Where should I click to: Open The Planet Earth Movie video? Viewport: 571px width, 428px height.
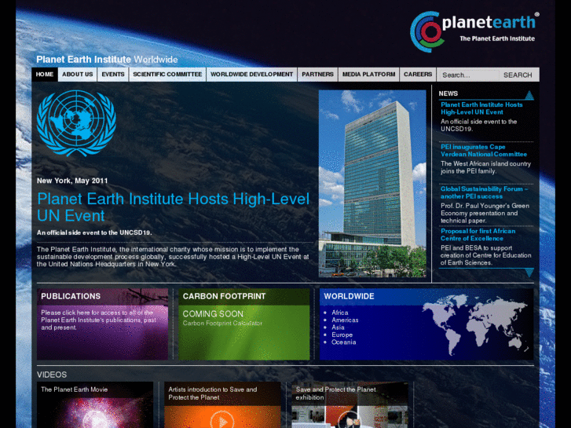[95, 404]
